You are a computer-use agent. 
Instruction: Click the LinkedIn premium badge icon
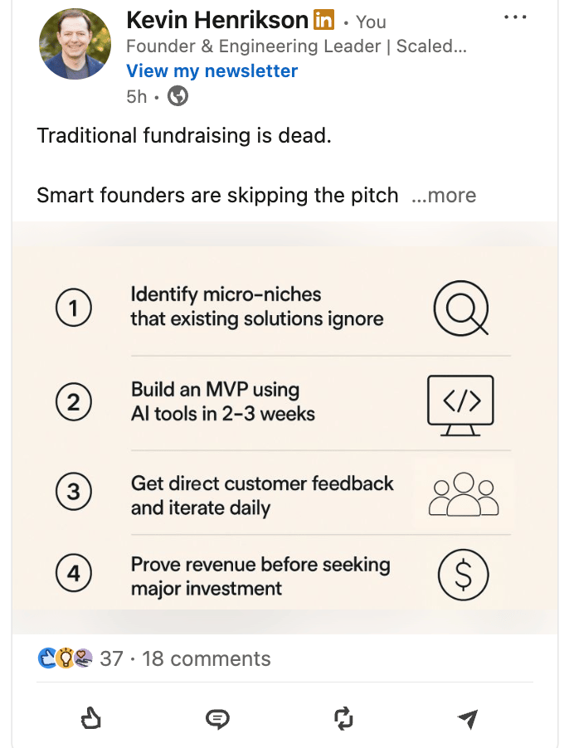pos(323,20)
